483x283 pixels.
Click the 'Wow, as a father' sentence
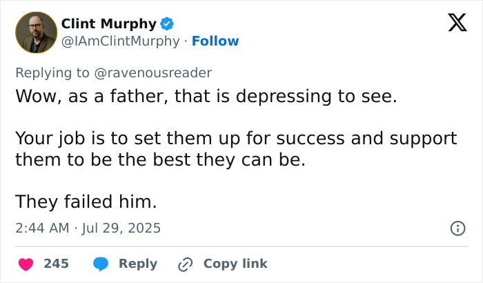tap(206, 96)
